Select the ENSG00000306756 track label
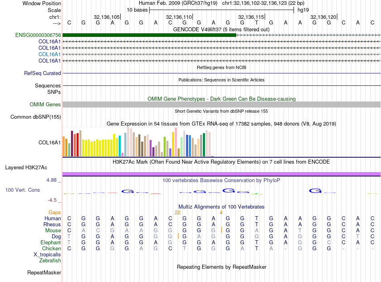 pyautogui.click(x=38, y=35)
